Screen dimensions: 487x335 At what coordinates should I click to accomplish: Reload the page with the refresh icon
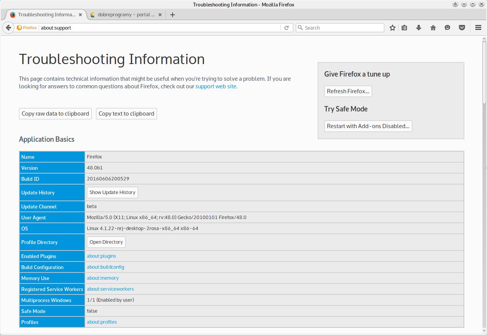[x=287, y=28]
